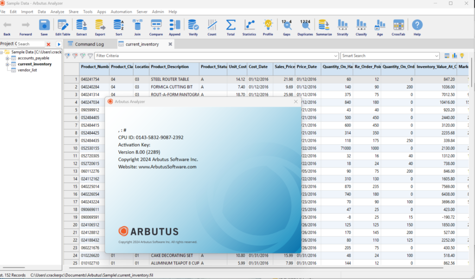
Task: Switch to the Command Log tab
Action: [89, 44]
